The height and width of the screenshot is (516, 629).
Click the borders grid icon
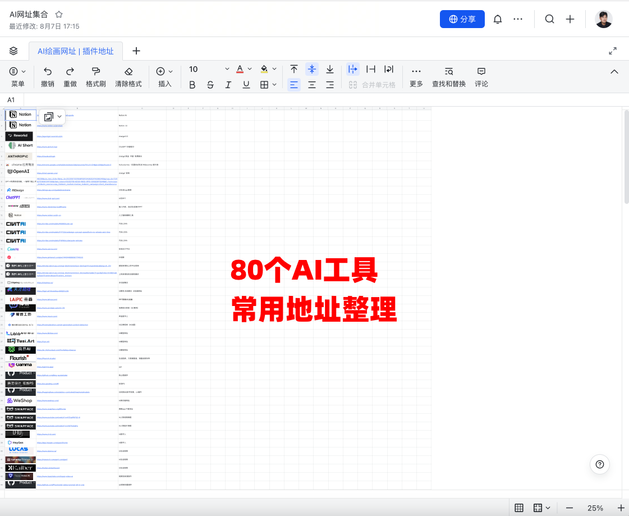point(264,85)
